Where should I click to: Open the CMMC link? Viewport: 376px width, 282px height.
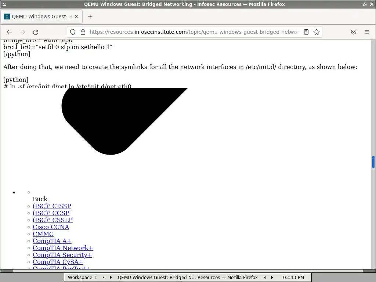point(43,234)
